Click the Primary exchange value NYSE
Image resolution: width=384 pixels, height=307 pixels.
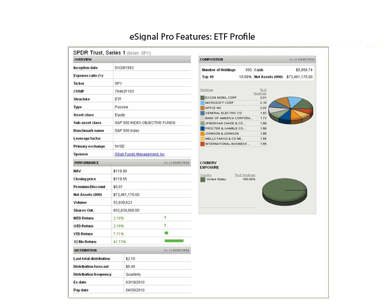(x=120, y=146)
